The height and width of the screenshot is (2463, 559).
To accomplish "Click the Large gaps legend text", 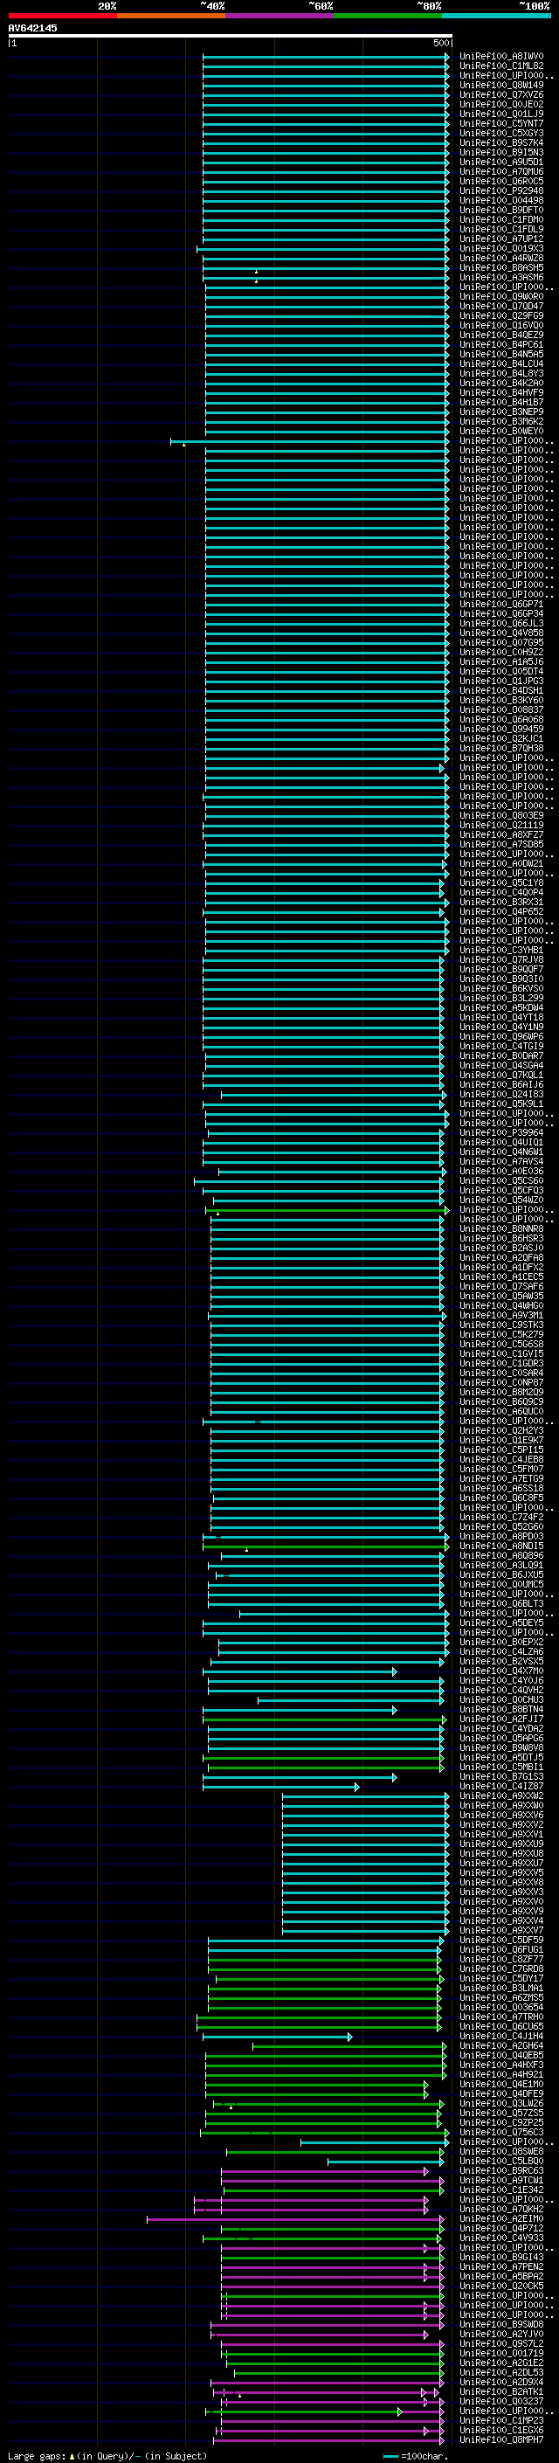I will 107,2456.
